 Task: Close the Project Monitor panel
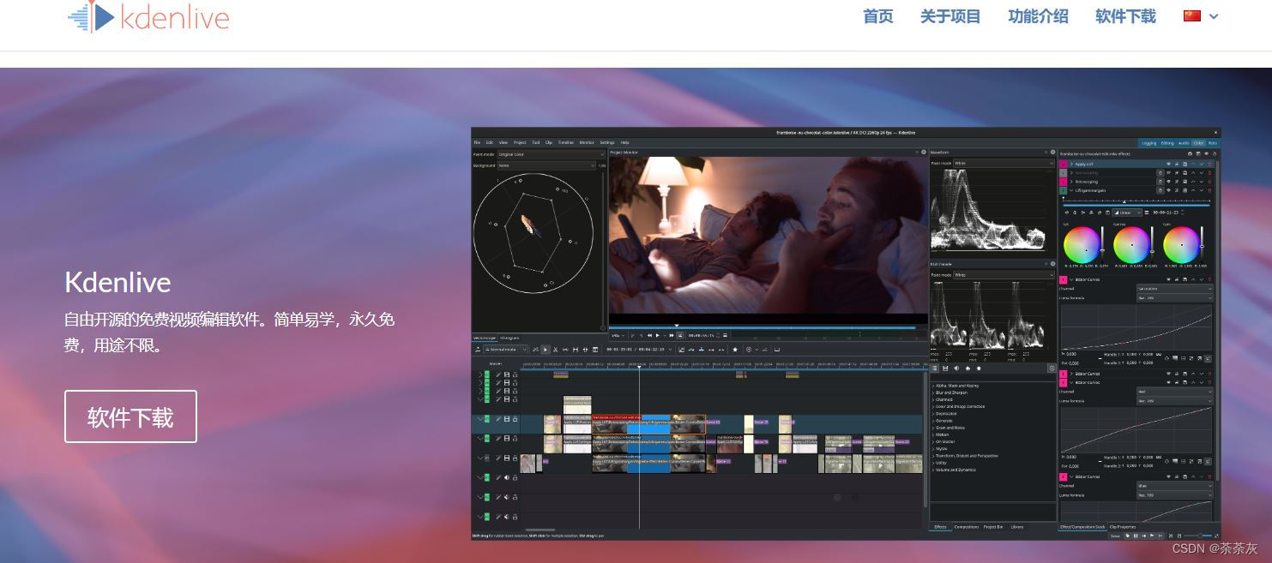click(923, 152)
